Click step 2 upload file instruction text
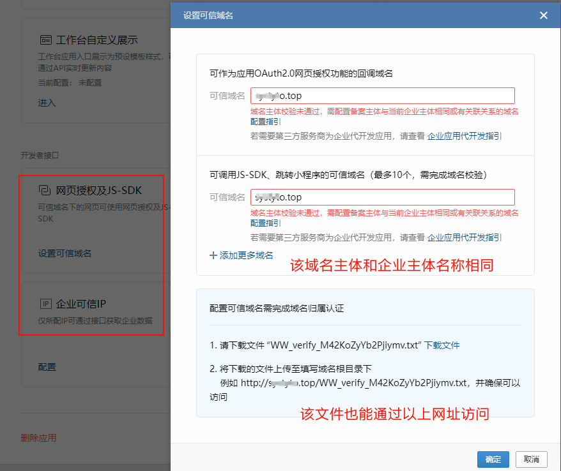561x471 pixels. coord(291,369)
